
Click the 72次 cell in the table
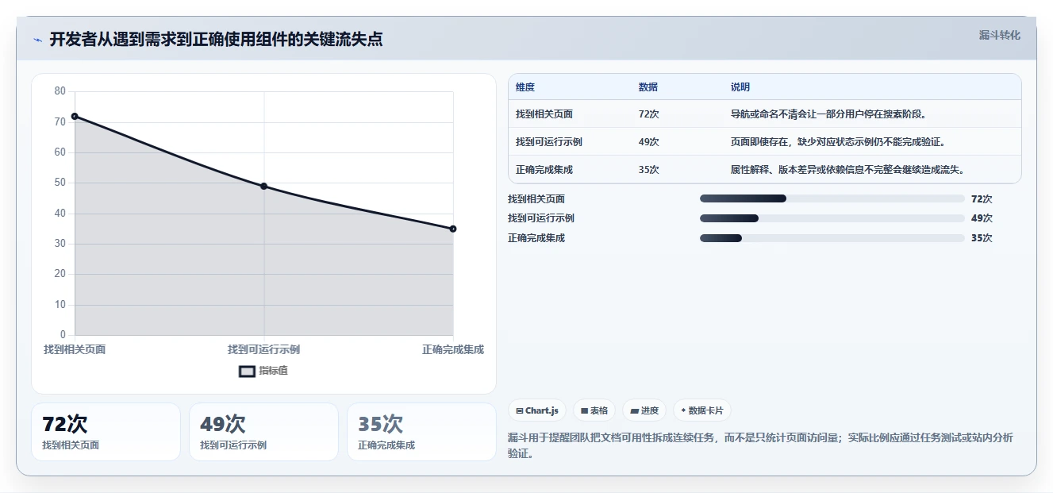pos(648,114)
